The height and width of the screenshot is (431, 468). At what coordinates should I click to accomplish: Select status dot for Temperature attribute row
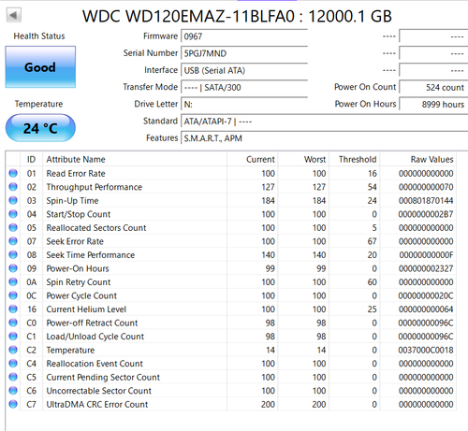point(13,350)
